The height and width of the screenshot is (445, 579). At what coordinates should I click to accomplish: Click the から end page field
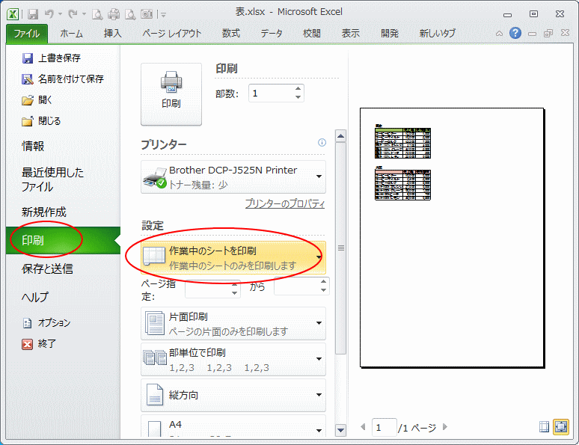pos(297,286)
